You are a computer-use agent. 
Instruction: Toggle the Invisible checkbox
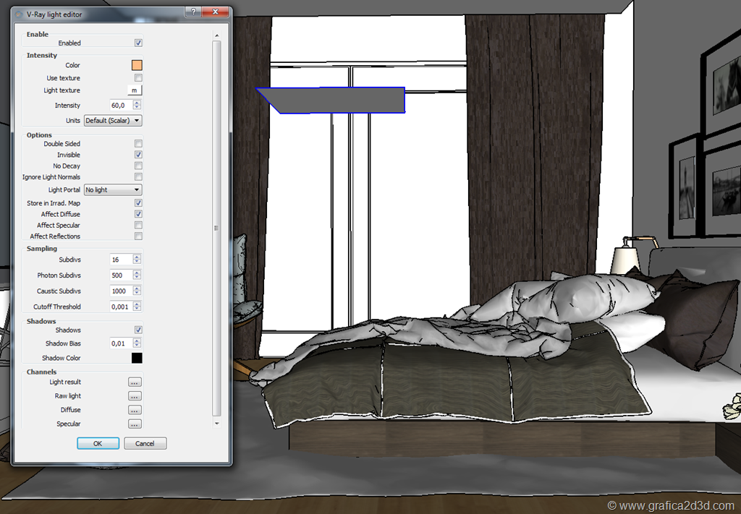coord(138,155)
